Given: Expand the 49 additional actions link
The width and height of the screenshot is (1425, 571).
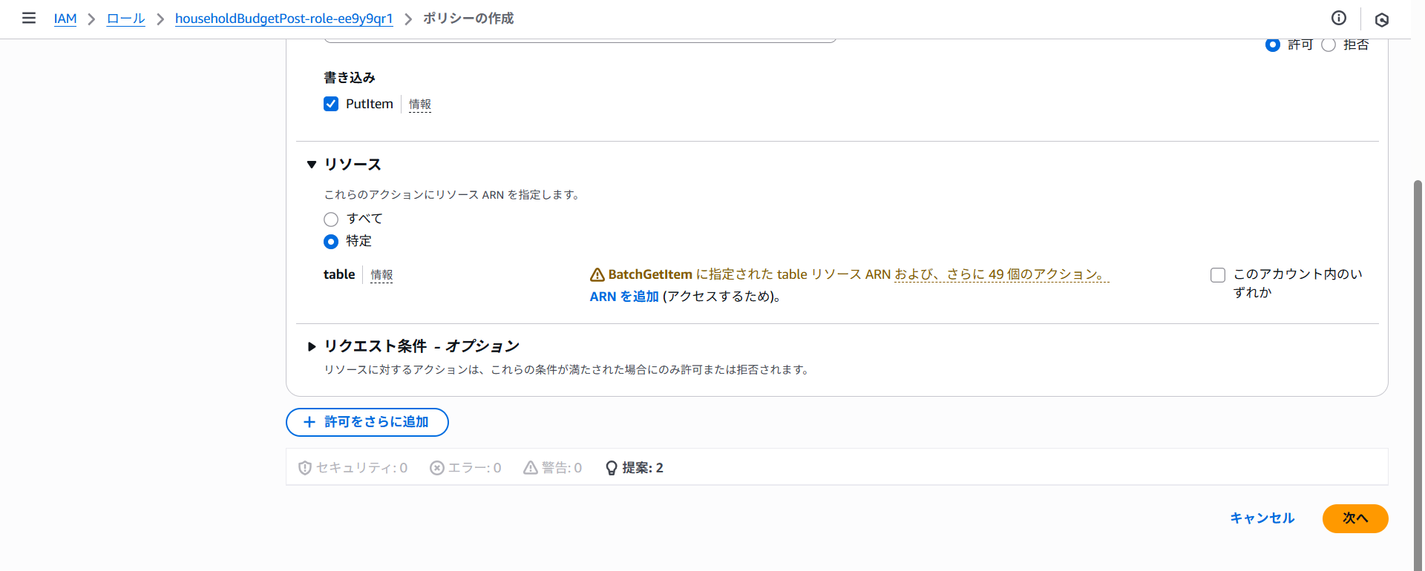Looking at the screenshot, I should pyautogui.click(x=1000, y=274).
